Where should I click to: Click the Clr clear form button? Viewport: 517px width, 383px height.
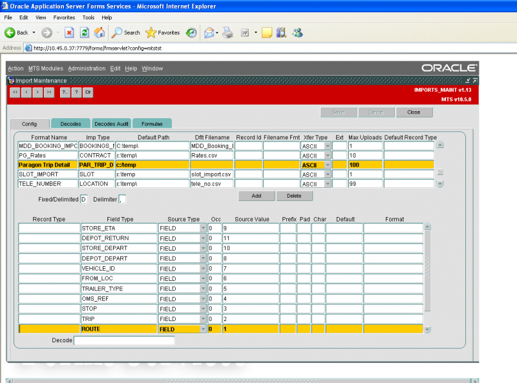click(88, 92)
